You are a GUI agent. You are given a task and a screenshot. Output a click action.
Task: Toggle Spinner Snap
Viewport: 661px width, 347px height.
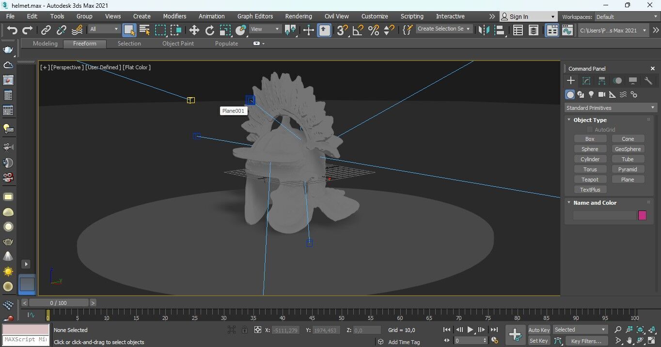point(389,30)
